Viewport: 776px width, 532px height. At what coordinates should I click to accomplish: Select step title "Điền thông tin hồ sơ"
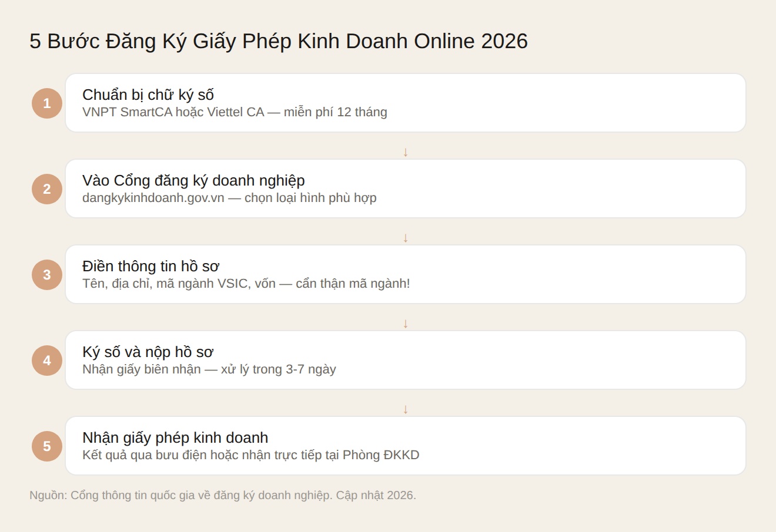(151, 266)
